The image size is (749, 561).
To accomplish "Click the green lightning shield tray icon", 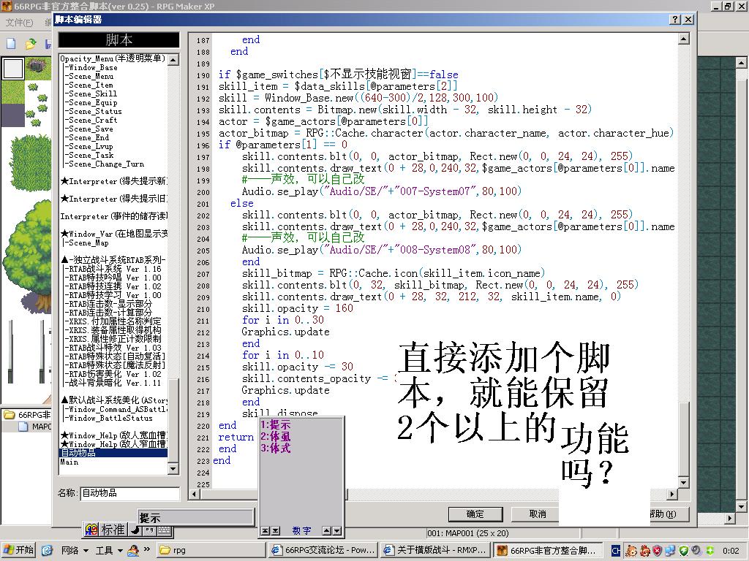I will (x=684, y=551).
